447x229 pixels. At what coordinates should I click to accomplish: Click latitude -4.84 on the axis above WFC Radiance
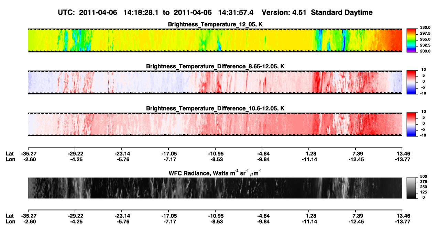coord(263,153)
